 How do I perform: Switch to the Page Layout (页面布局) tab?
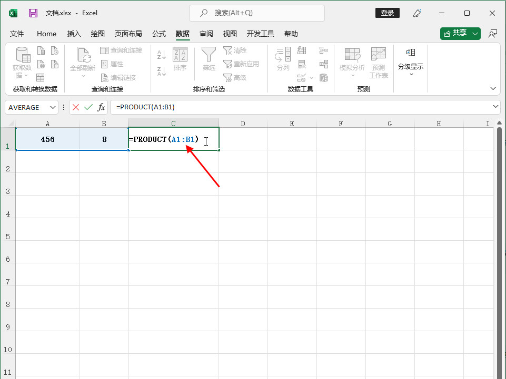(x=128, y=34)
